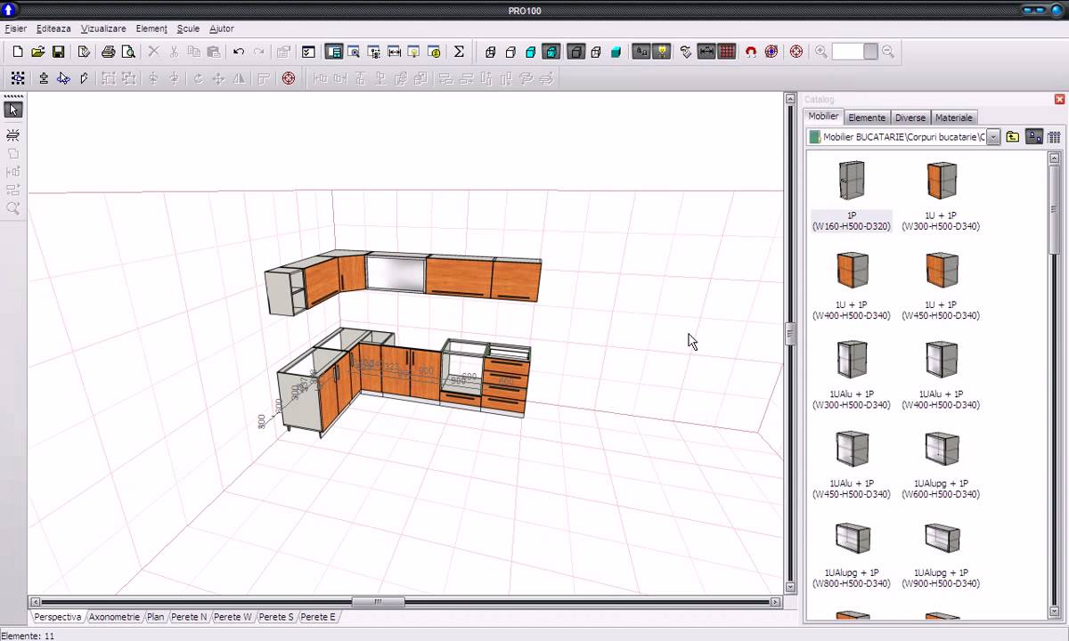The height and width of the screenshot is (641, 1069).
Task: Switch to wireframe display mode
Action: click(x=490, y=52)
